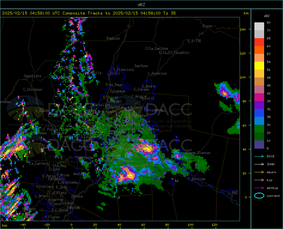Click the Encon map label

tap(207, 26)
